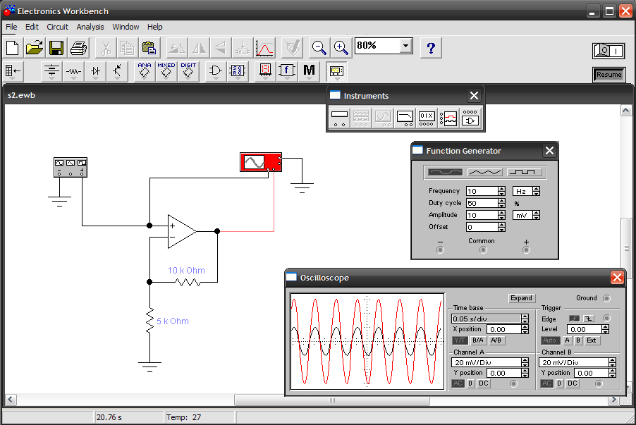Zoom in with the plus magnifier
Image resolution: width=636 pixels, height=425 pixels.
click(341, 48)
